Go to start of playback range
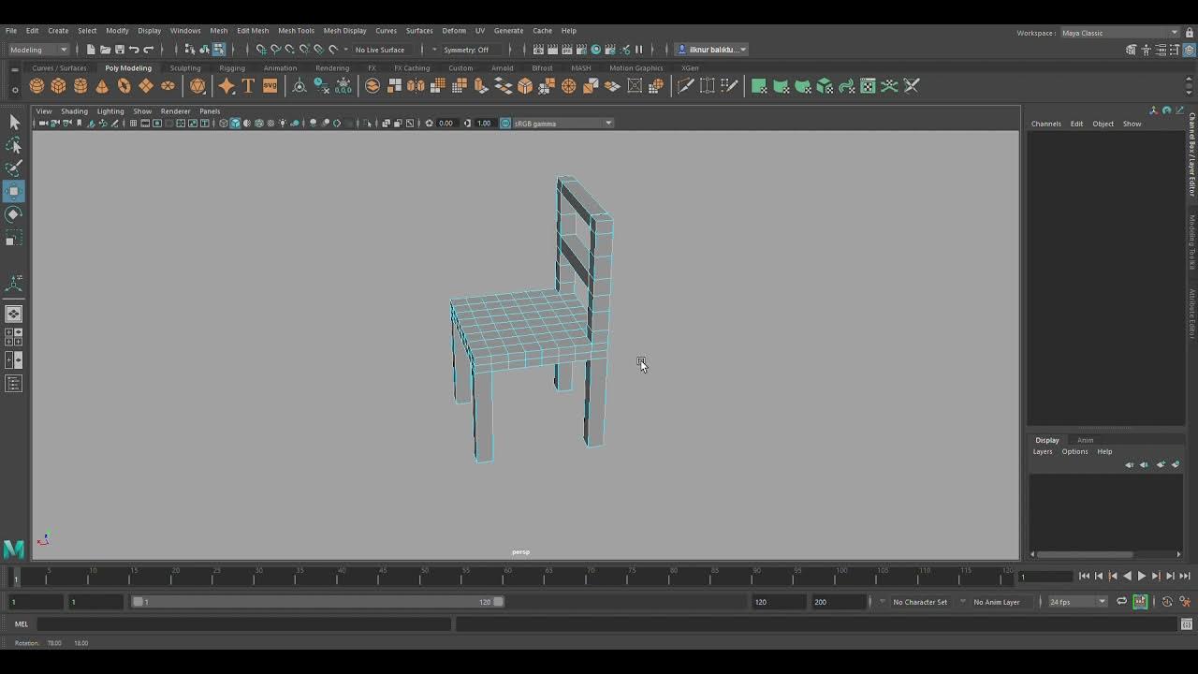The width and height of the screenshot is (1198, 674). (x=1085, y=577)
